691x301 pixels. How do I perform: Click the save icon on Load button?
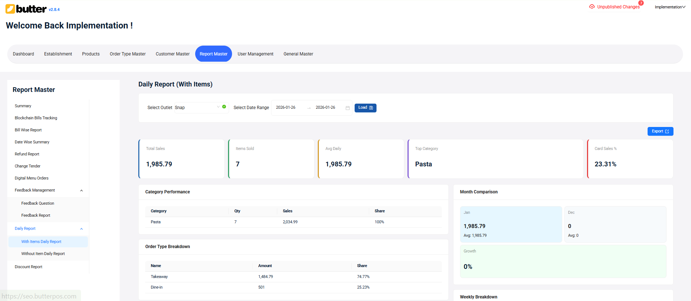pyautogui.click(x=371, y=108)
